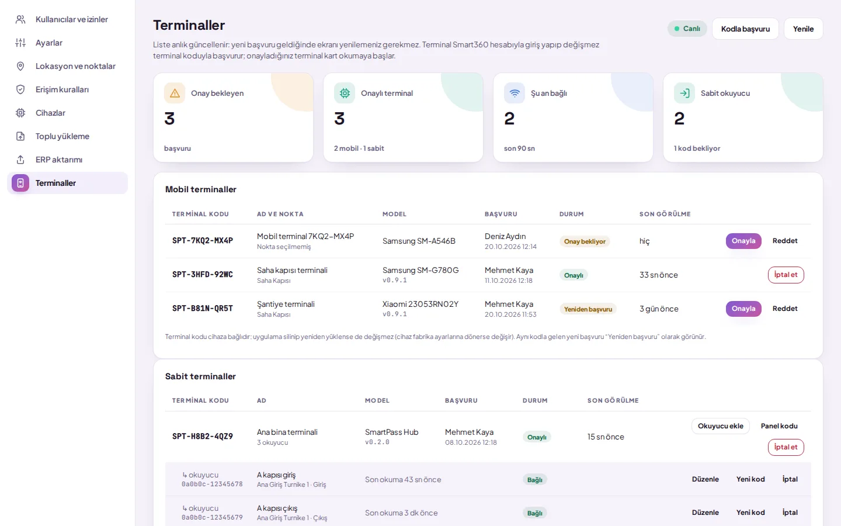The height and width of the screenshot is (526, 841).
Task: Generate Yeni kod for A kapısı giriş
Action: pos(750,479)
